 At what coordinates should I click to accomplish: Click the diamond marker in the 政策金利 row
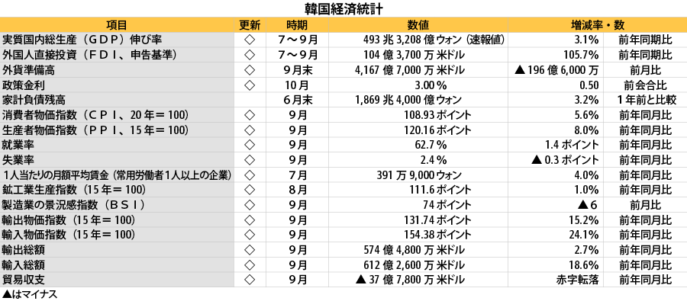[250, 85]
